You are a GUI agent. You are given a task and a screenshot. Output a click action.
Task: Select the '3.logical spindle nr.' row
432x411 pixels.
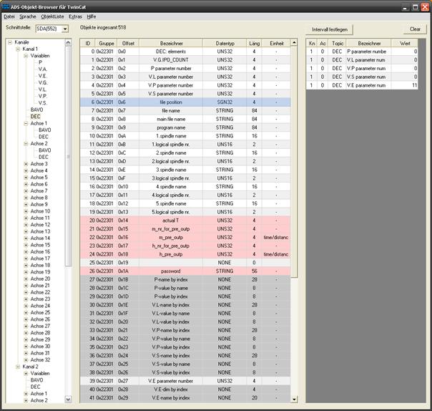[185, 178]
